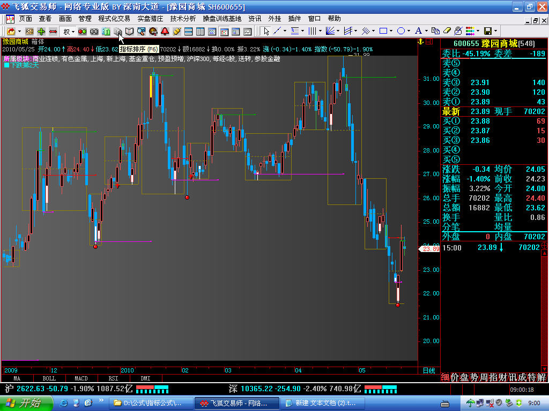Expand the text A tool dropdown arrow
The width and height of the screenshot is (549, 411).
[426, 31]
